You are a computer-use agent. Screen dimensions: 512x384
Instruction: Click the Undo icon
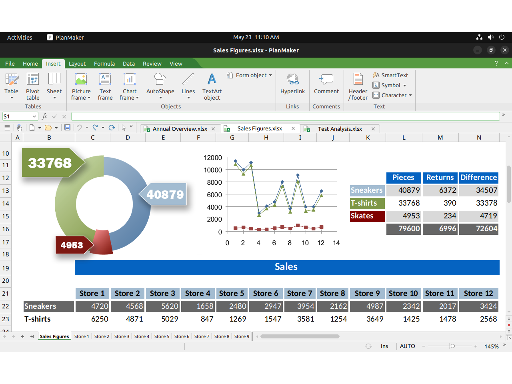pos(79,128)
